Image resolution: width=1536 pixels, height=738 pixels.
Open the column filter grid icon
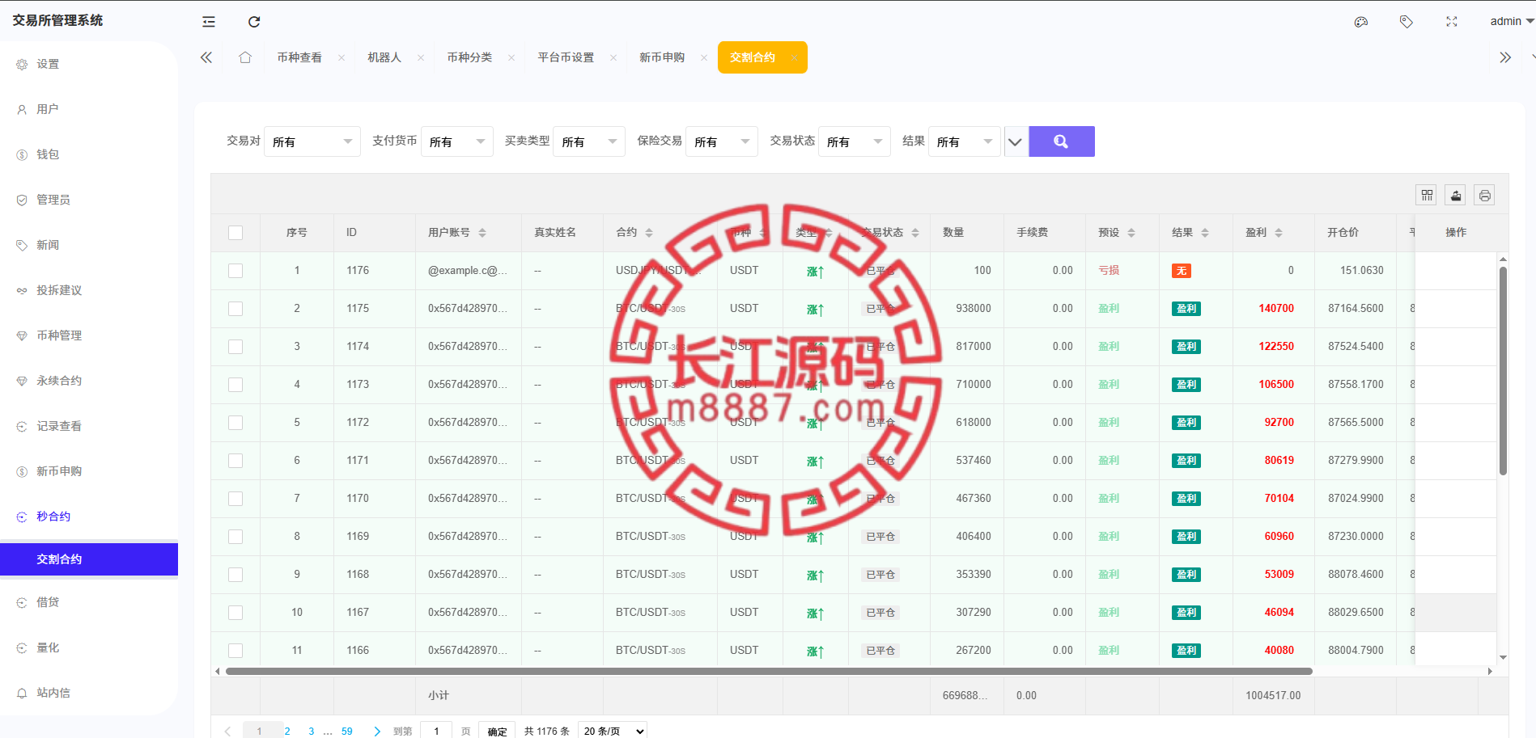[x=1427, y=195]
